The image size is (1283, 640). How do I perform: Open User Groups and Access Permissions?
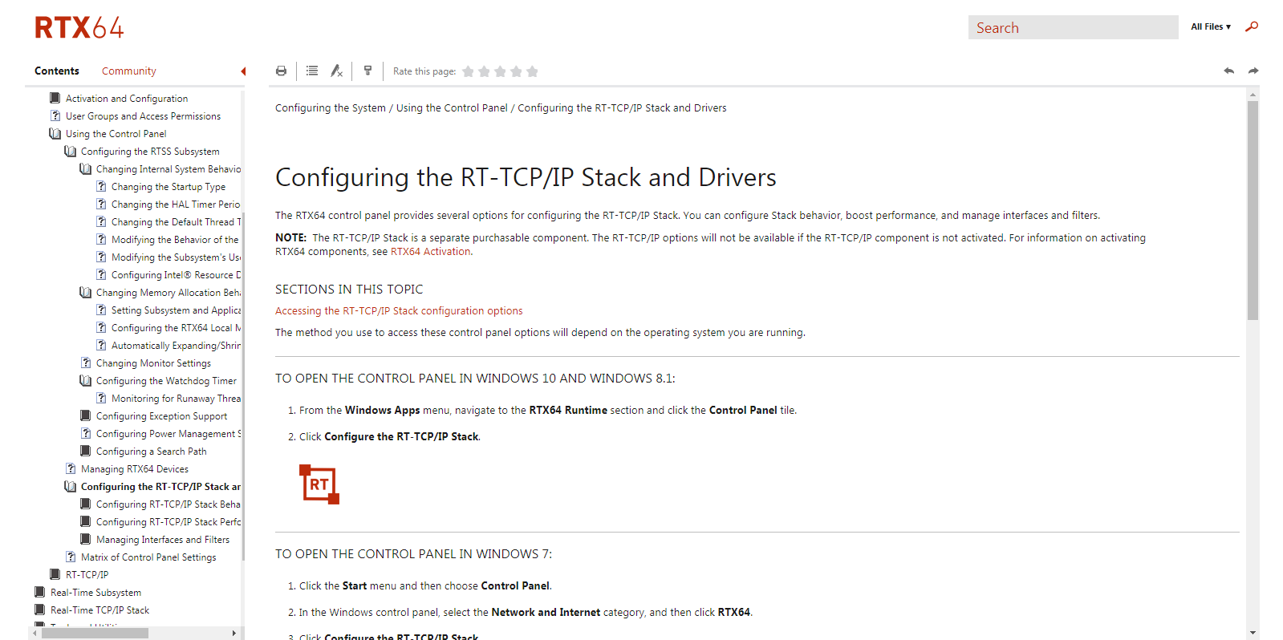[143, 115]
